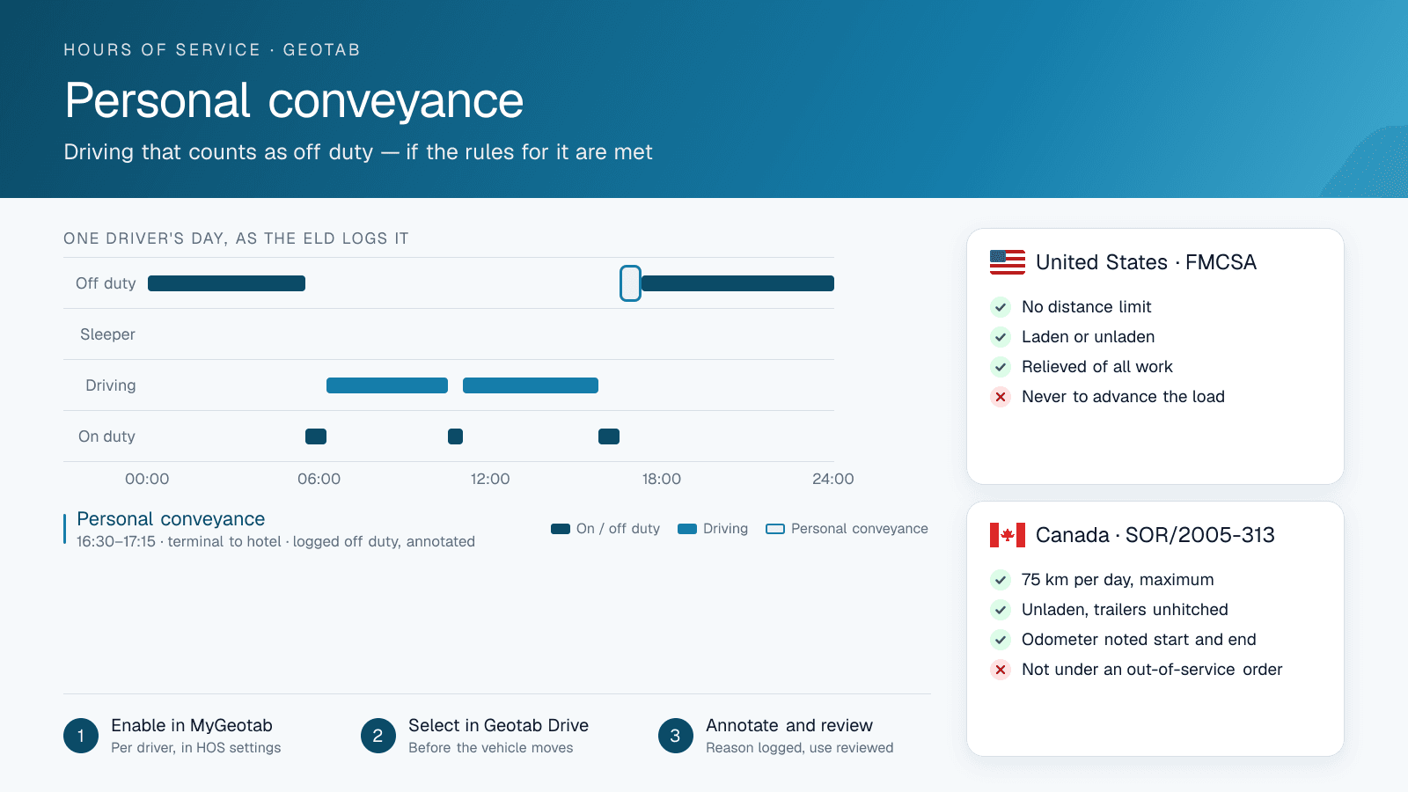Select the On duty block before 12:00
This screenshot has height=792, width=1408.
(455, 436)
